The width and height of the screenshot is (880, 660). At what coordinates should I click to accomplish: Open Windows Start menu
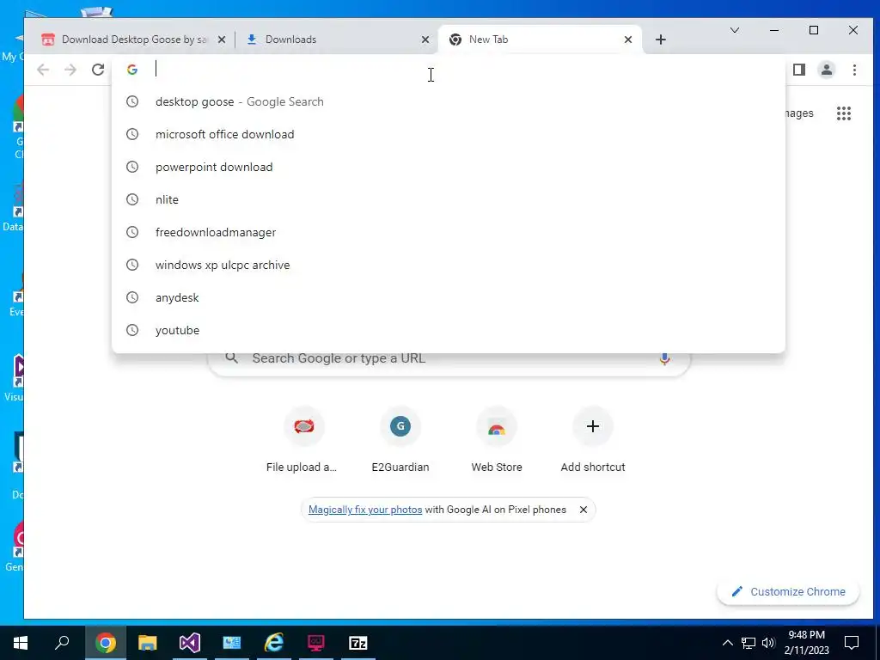[21, 643]
